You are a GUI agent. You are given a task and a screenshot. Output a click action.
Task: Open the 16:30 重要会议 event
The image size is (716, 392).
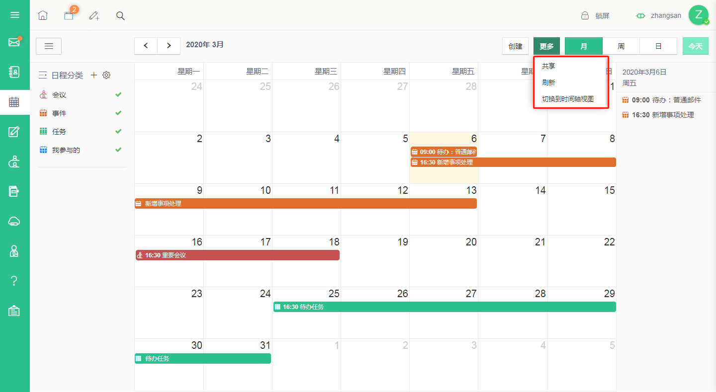(x=238, y=255)
